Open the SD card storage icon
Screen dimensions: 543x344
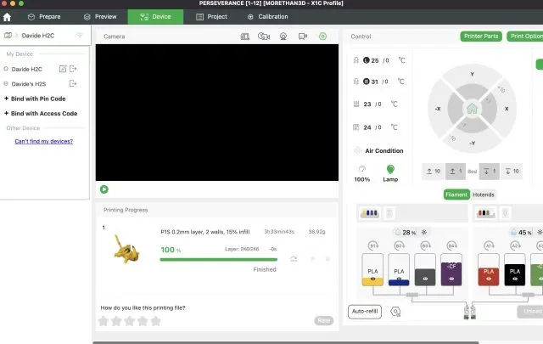click(x=245, y=37)
